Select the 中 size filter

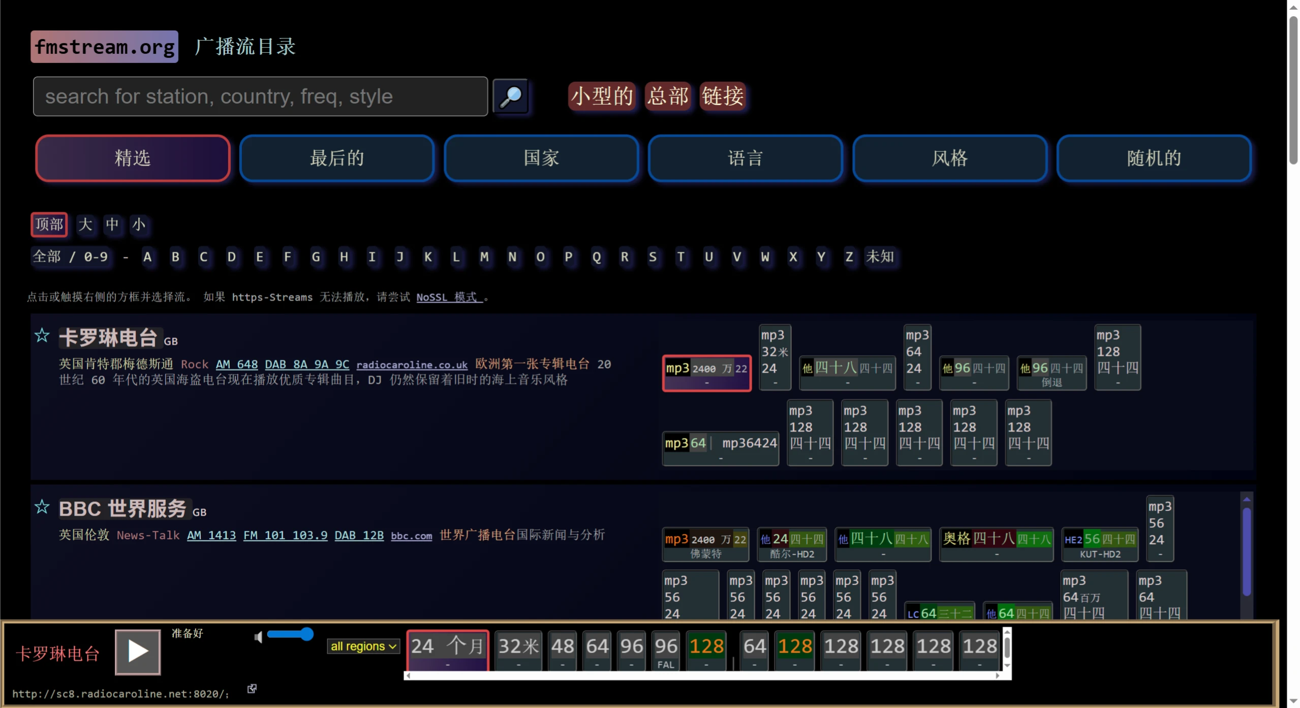(x=112, y=224)
